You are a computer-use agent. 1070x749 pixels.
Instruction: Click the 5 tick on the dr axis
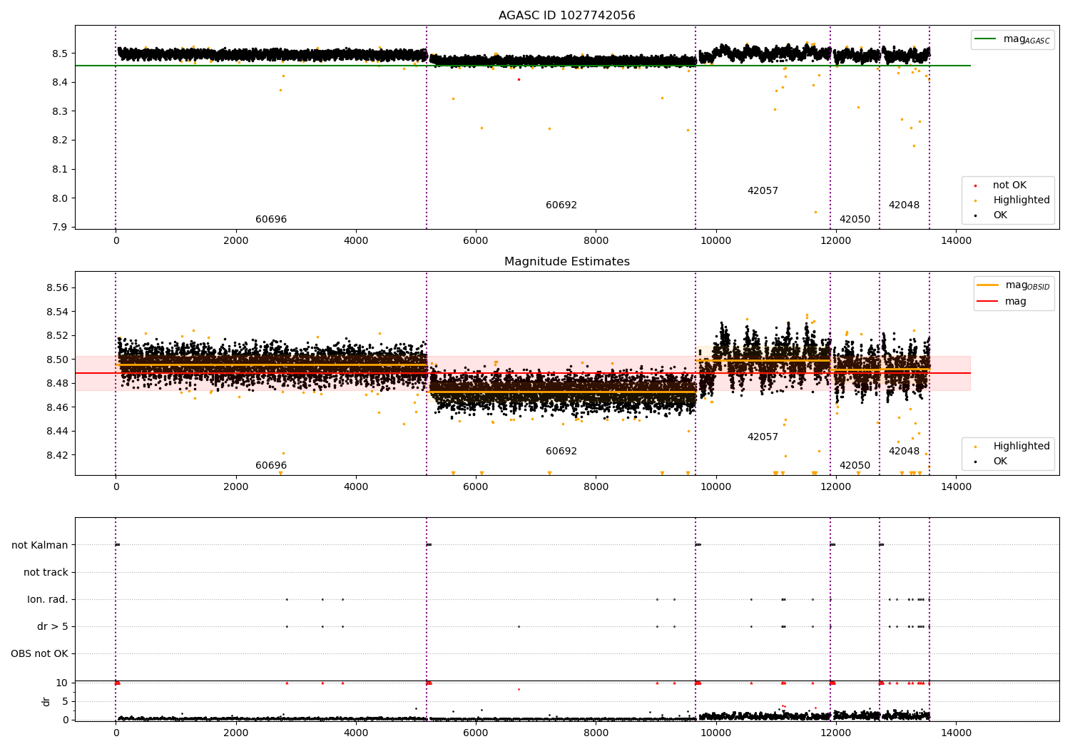[x=66, y=701]
